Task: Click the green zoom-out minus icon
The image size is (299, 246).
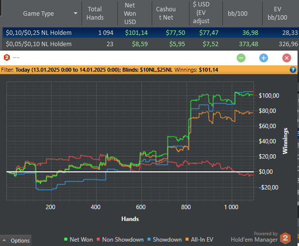Action: [x=241, y=58]
